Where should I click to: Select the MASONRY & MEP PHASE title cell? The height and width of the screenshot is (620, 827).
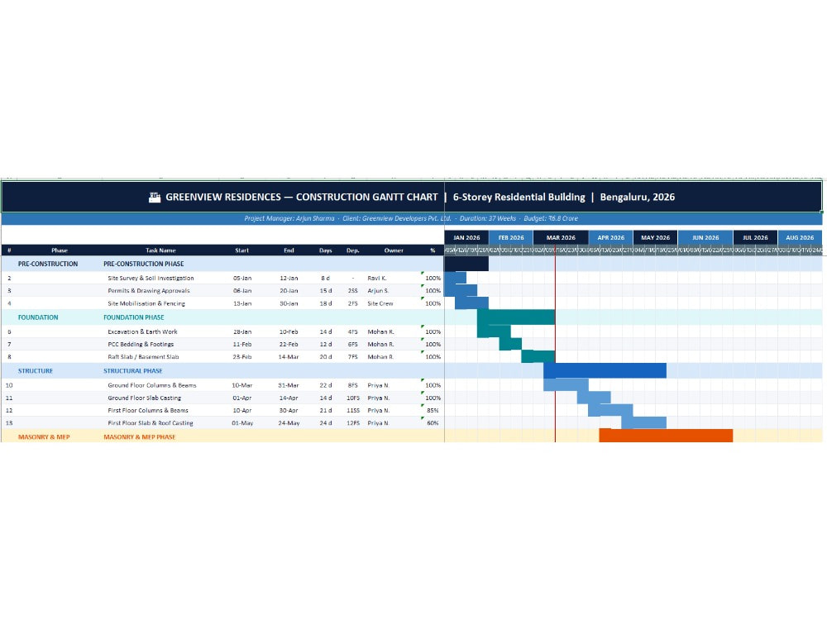[139, 436]
